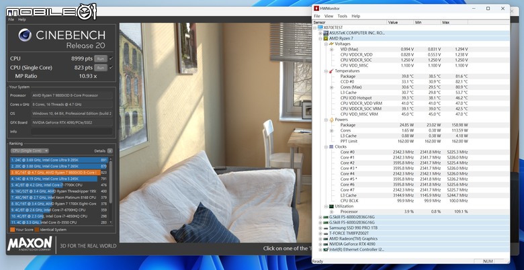Collapse the Utilization group
Screen dimensions: 524x270
point(326,206)
